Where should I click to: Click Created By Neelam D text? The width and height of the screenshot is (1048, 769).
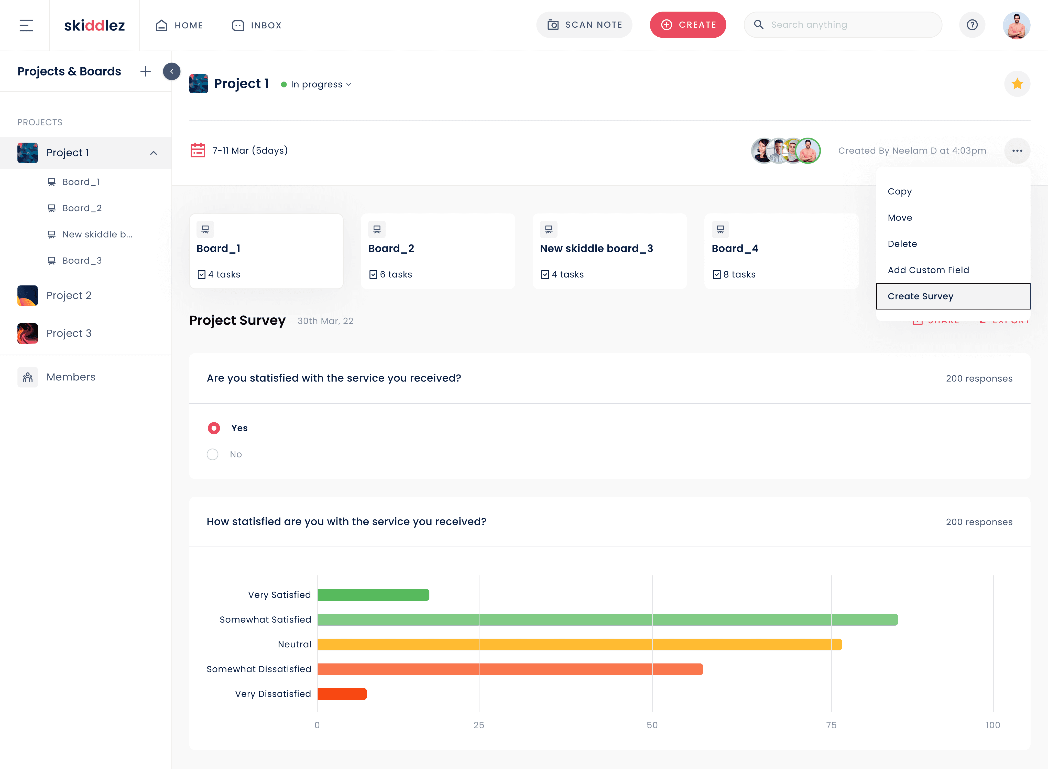[912, 150]
